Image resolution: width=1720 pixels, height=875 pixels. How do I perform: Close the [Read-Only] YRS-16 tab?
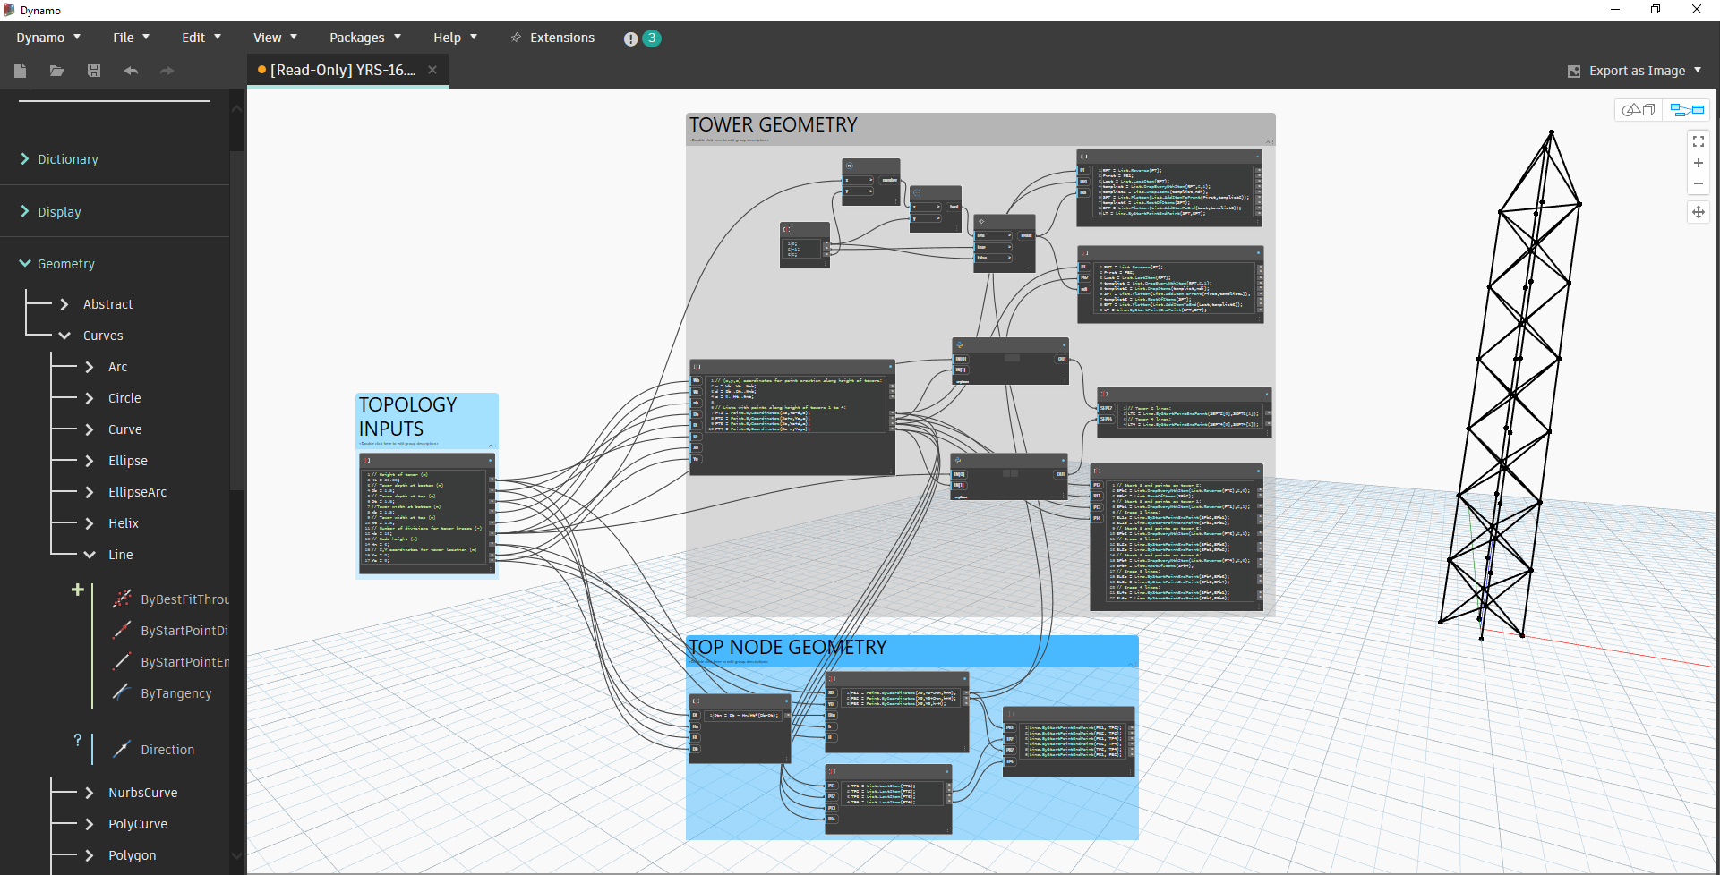(x=432, y=70)
